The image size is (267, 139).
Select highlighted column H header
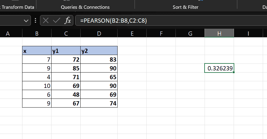point(219,34)
